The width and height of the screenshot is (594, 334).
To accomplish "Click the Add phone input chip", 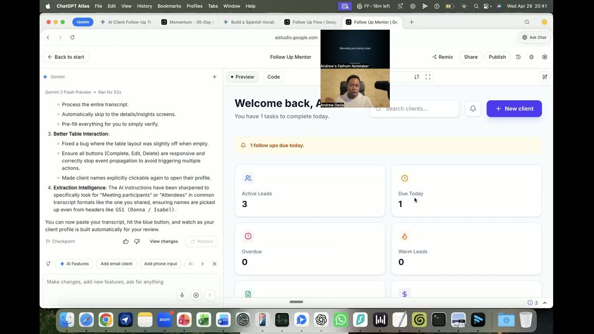I will [x=161, y=263].
